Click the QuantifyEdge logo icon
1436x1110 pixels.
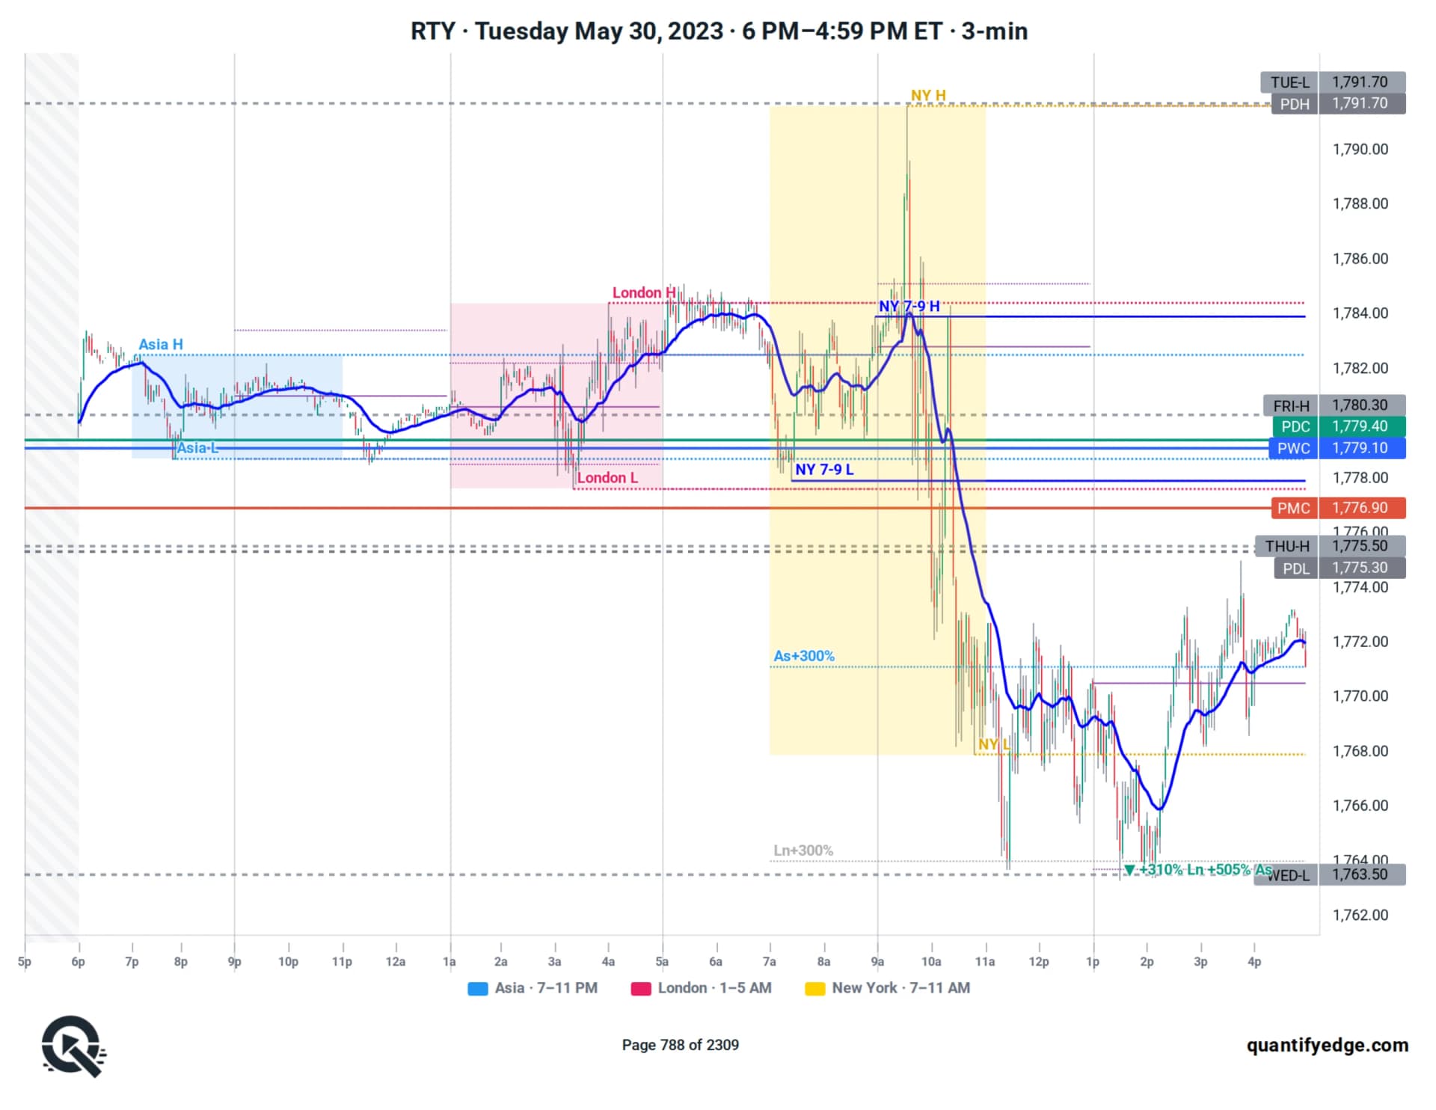point(73,1046)
